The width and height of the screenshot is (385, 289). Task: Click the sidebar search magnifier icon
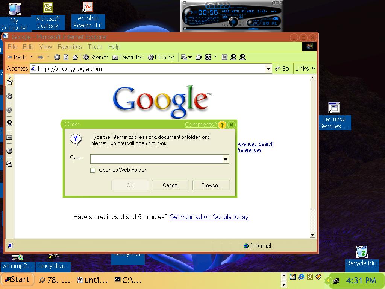(x=9, y=97)
